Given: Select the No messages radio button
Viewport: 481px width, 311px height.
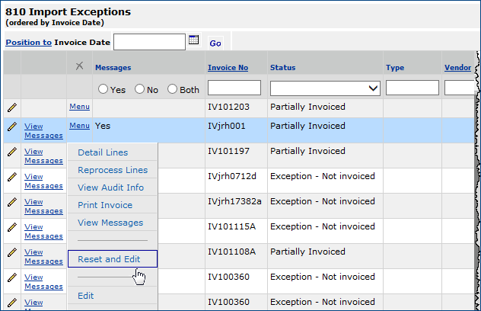Looking at the screenshot, I should 139,89.
